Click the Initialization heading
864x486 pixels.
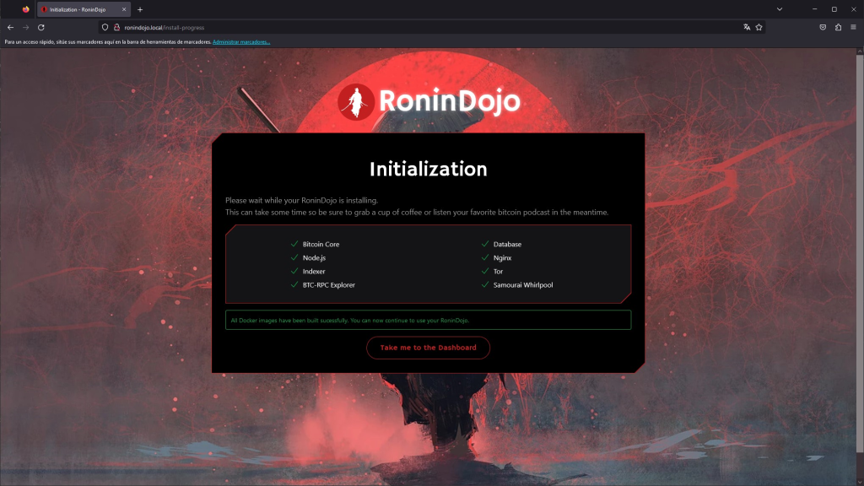point(428,169)
